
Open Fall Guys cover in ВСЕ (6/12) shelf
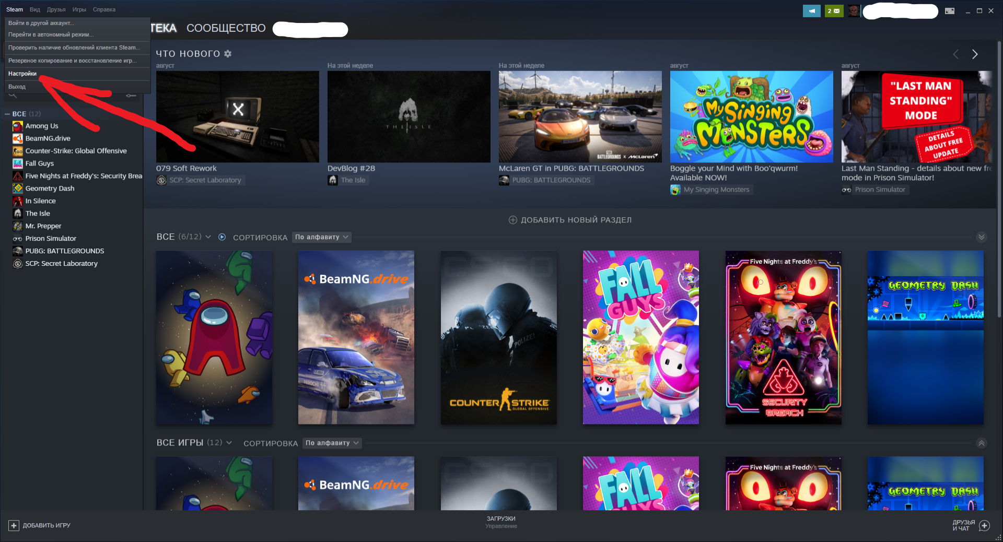click(641, 337)
